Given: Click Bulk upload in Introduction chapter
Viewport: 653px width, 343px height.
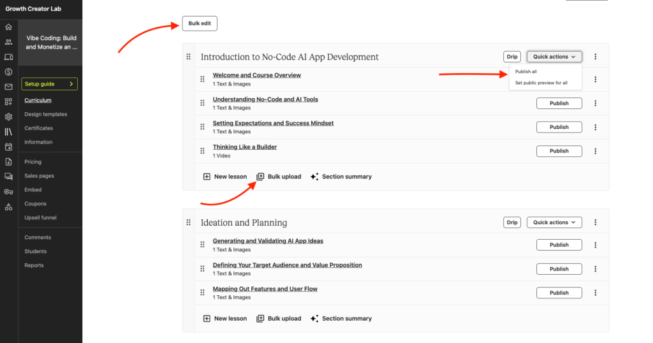Looking at the screenshot, I should click(x=279, y=177).
